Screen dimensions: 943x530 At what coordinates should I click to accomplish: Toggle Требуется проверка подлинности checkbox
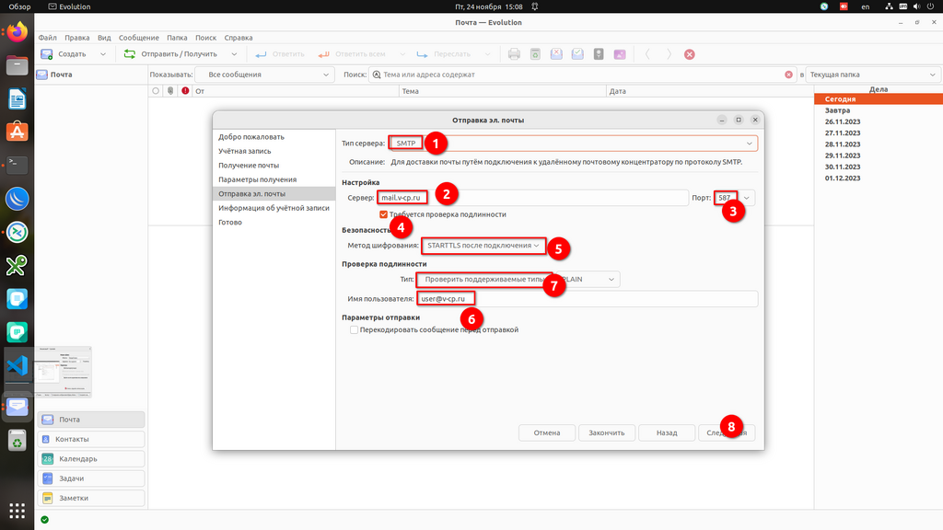coord(384,214)
